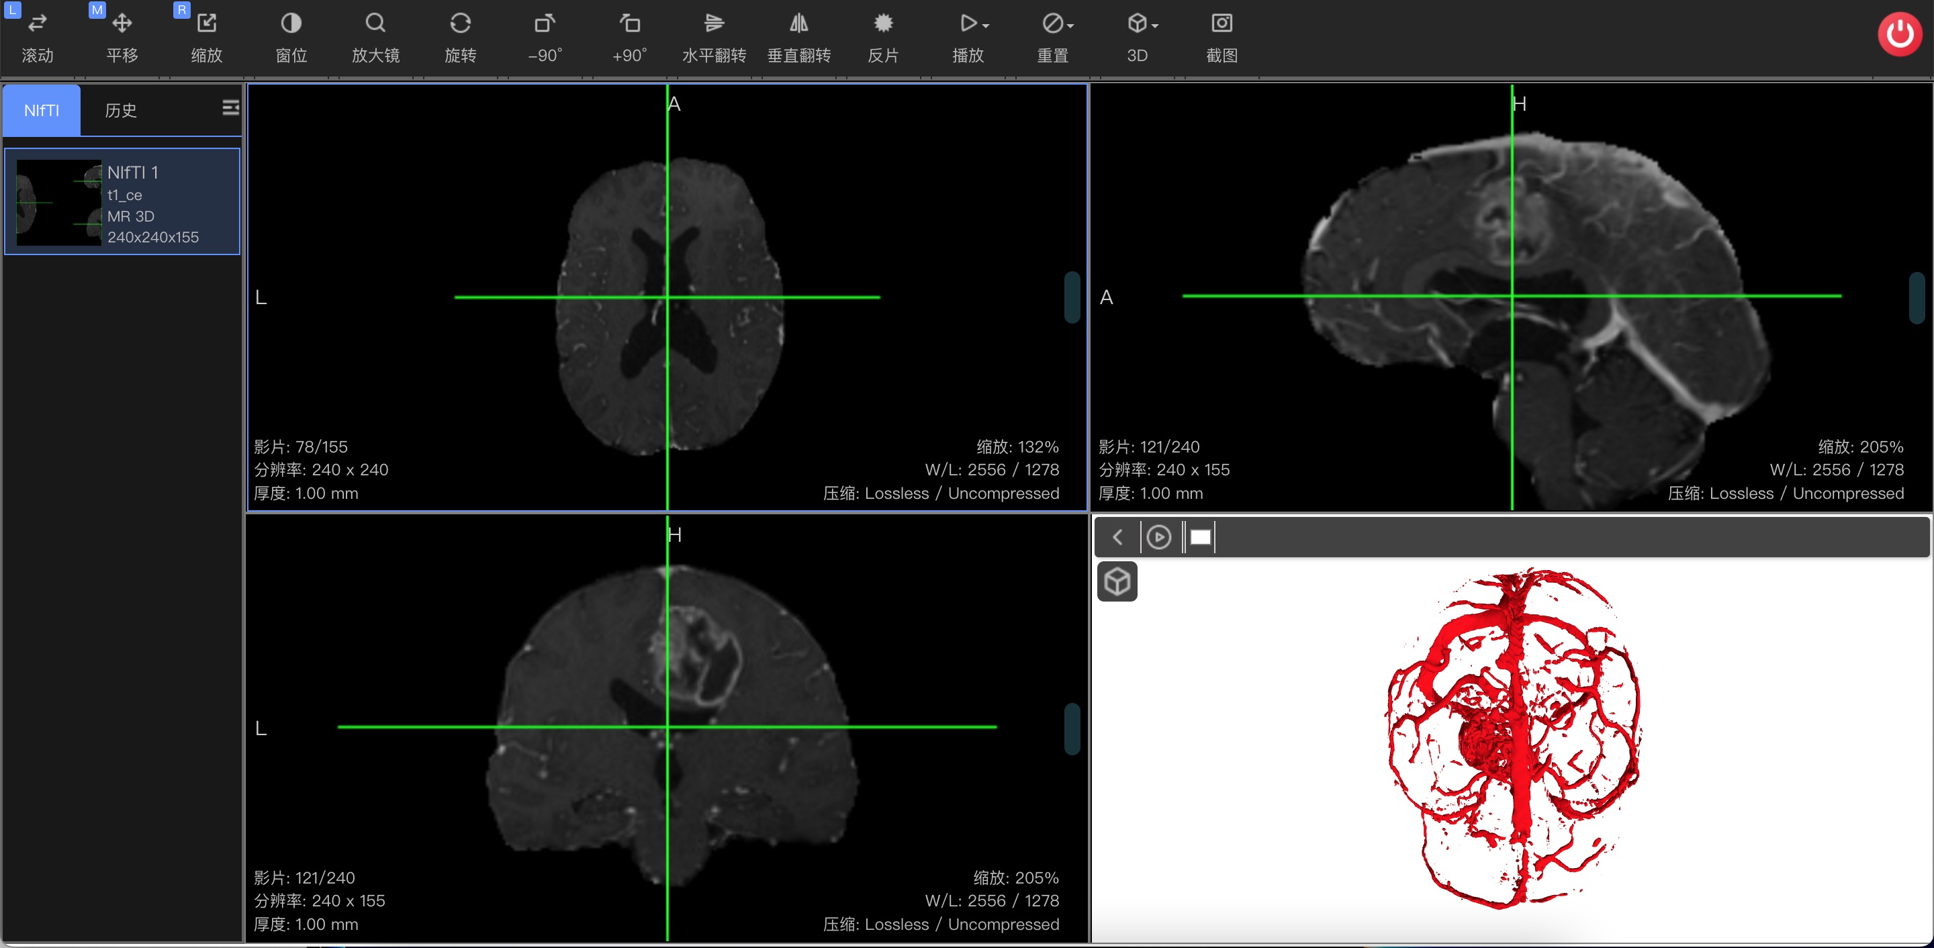
Task: Use the coronal view slice scrollbar
Action: click(x=1072, y=729)
